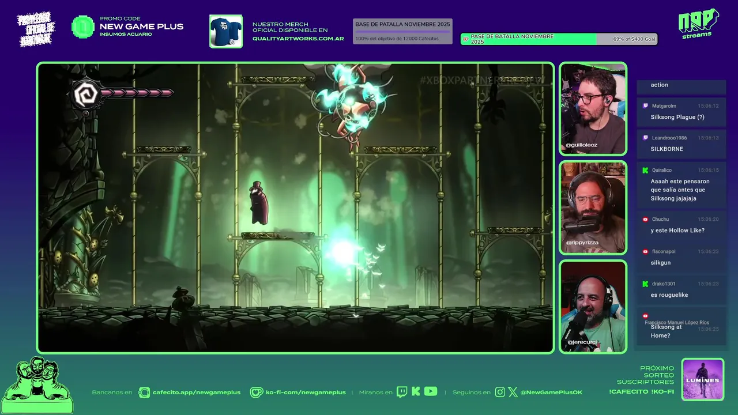
Task: Click the three-faces mascot logo at bottom left
Action: tap(37, 385)
